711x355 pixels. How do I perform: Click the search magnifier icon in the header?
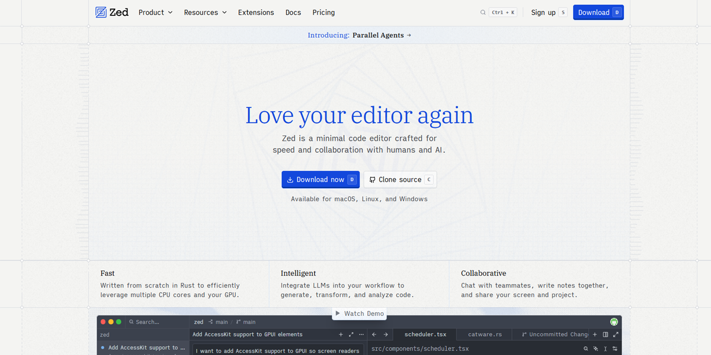483,12
